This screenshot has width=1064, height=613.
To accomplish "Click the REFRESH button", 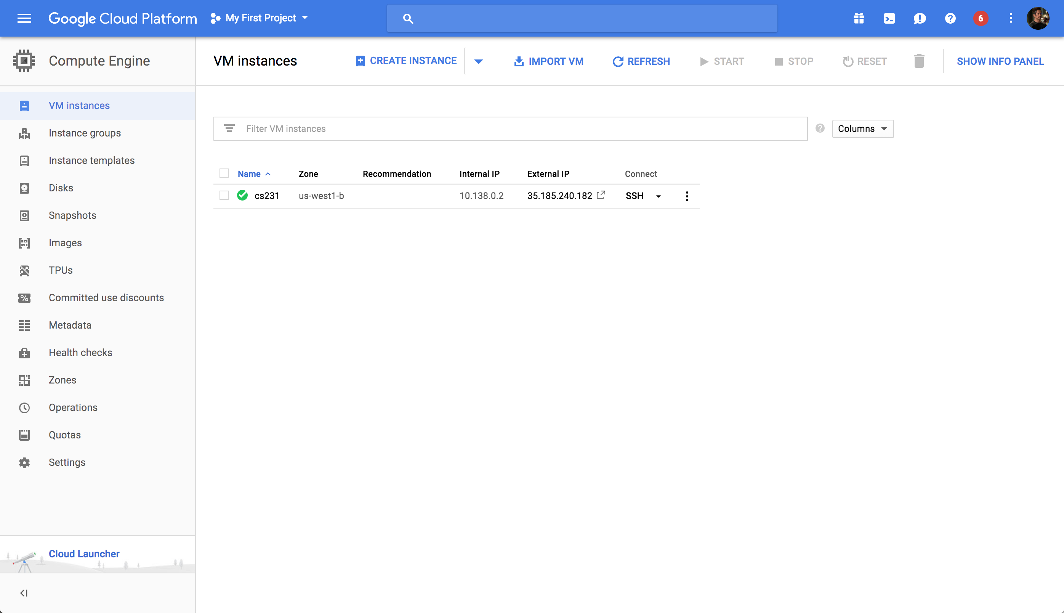I will pyautogui.click(x=641, y=61).
